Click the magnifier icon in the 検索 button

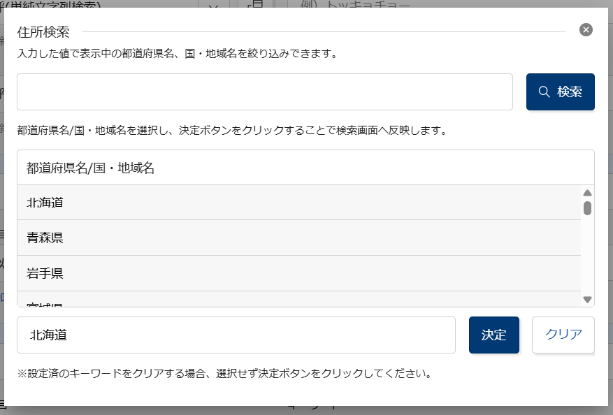[544, 92]
